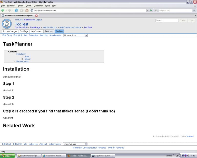197x158 pixels.
Task: Click the Stop loading icon
Action: click(22, 11)
